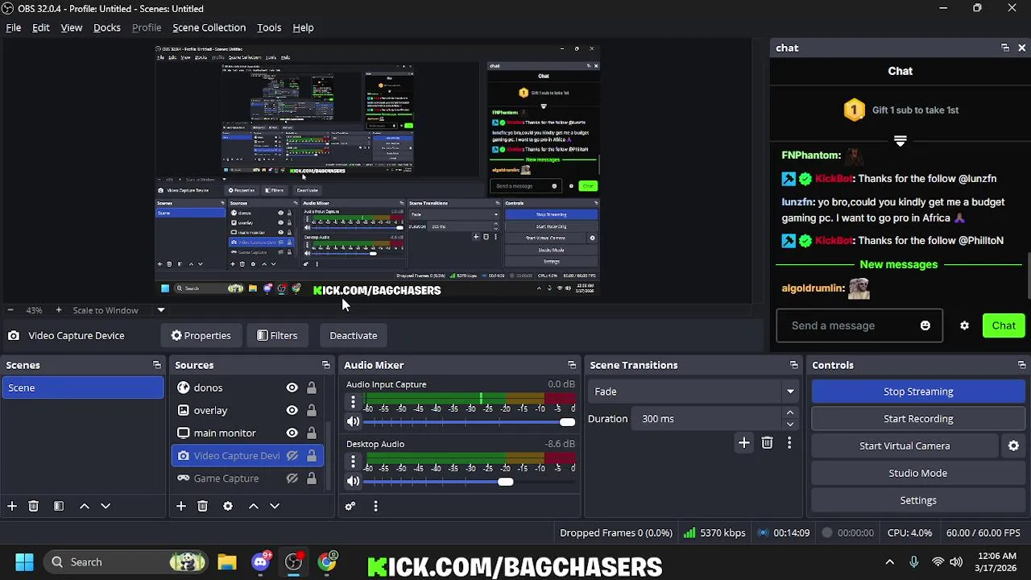Unlock the overlay source

click(x=312, y=410)
